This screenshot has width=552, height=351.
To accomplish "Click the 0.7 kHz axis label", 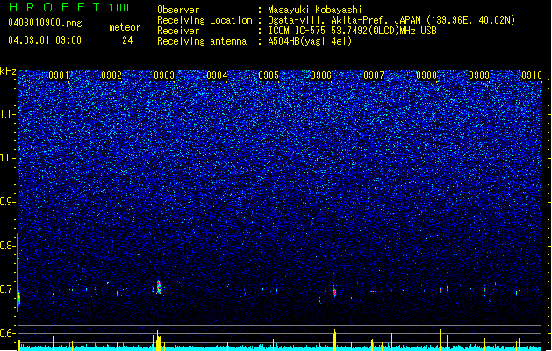I will tap(8, 290).
